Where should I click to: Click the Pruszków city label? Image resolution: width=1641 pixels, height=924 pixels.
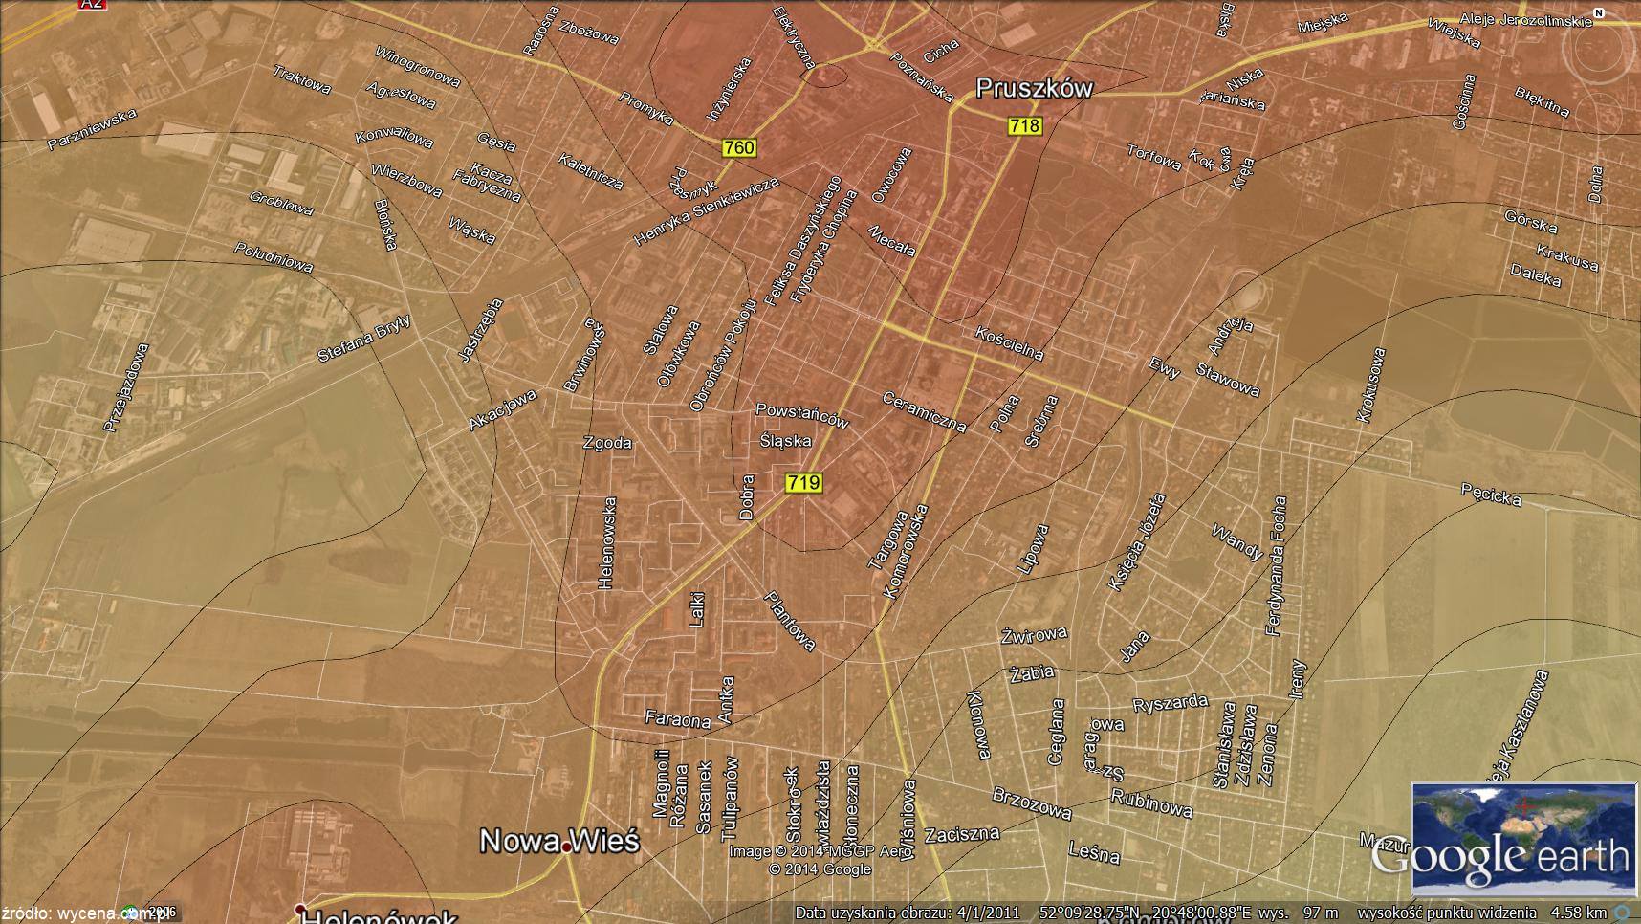point(1033,89)
